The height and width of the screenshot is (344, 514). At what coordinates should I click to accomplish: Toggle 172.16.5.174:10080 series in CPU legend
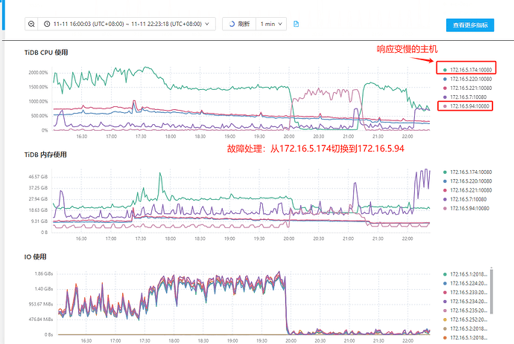[468, 70]
